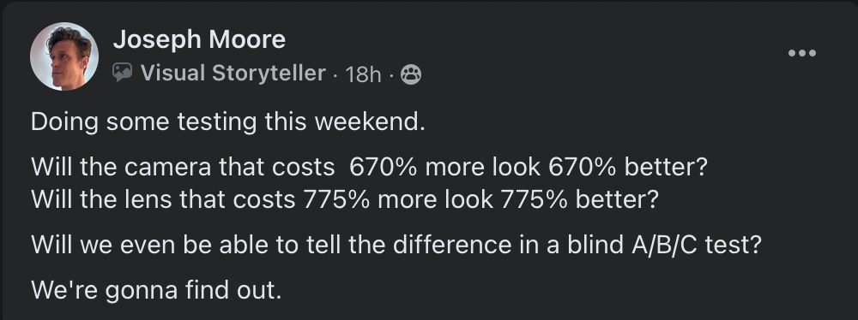
Task: Open the Joseph Moore profile name link
Action: click(199, 39)
